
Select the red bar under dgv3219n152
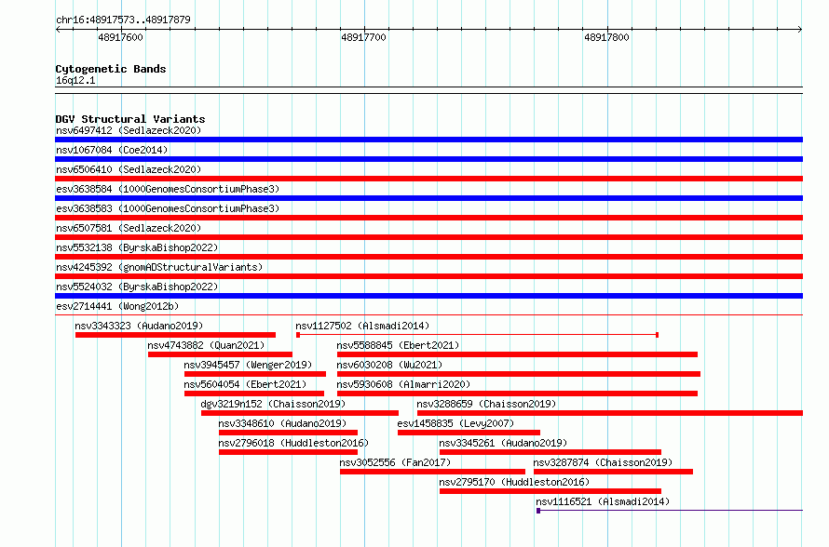[300, 413]
